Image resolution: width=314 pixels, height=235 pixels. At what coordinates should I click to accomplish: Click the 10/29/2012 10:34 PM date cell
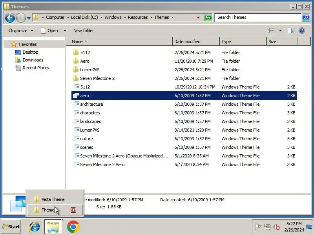pyautogui.click(x=195, y=87)
